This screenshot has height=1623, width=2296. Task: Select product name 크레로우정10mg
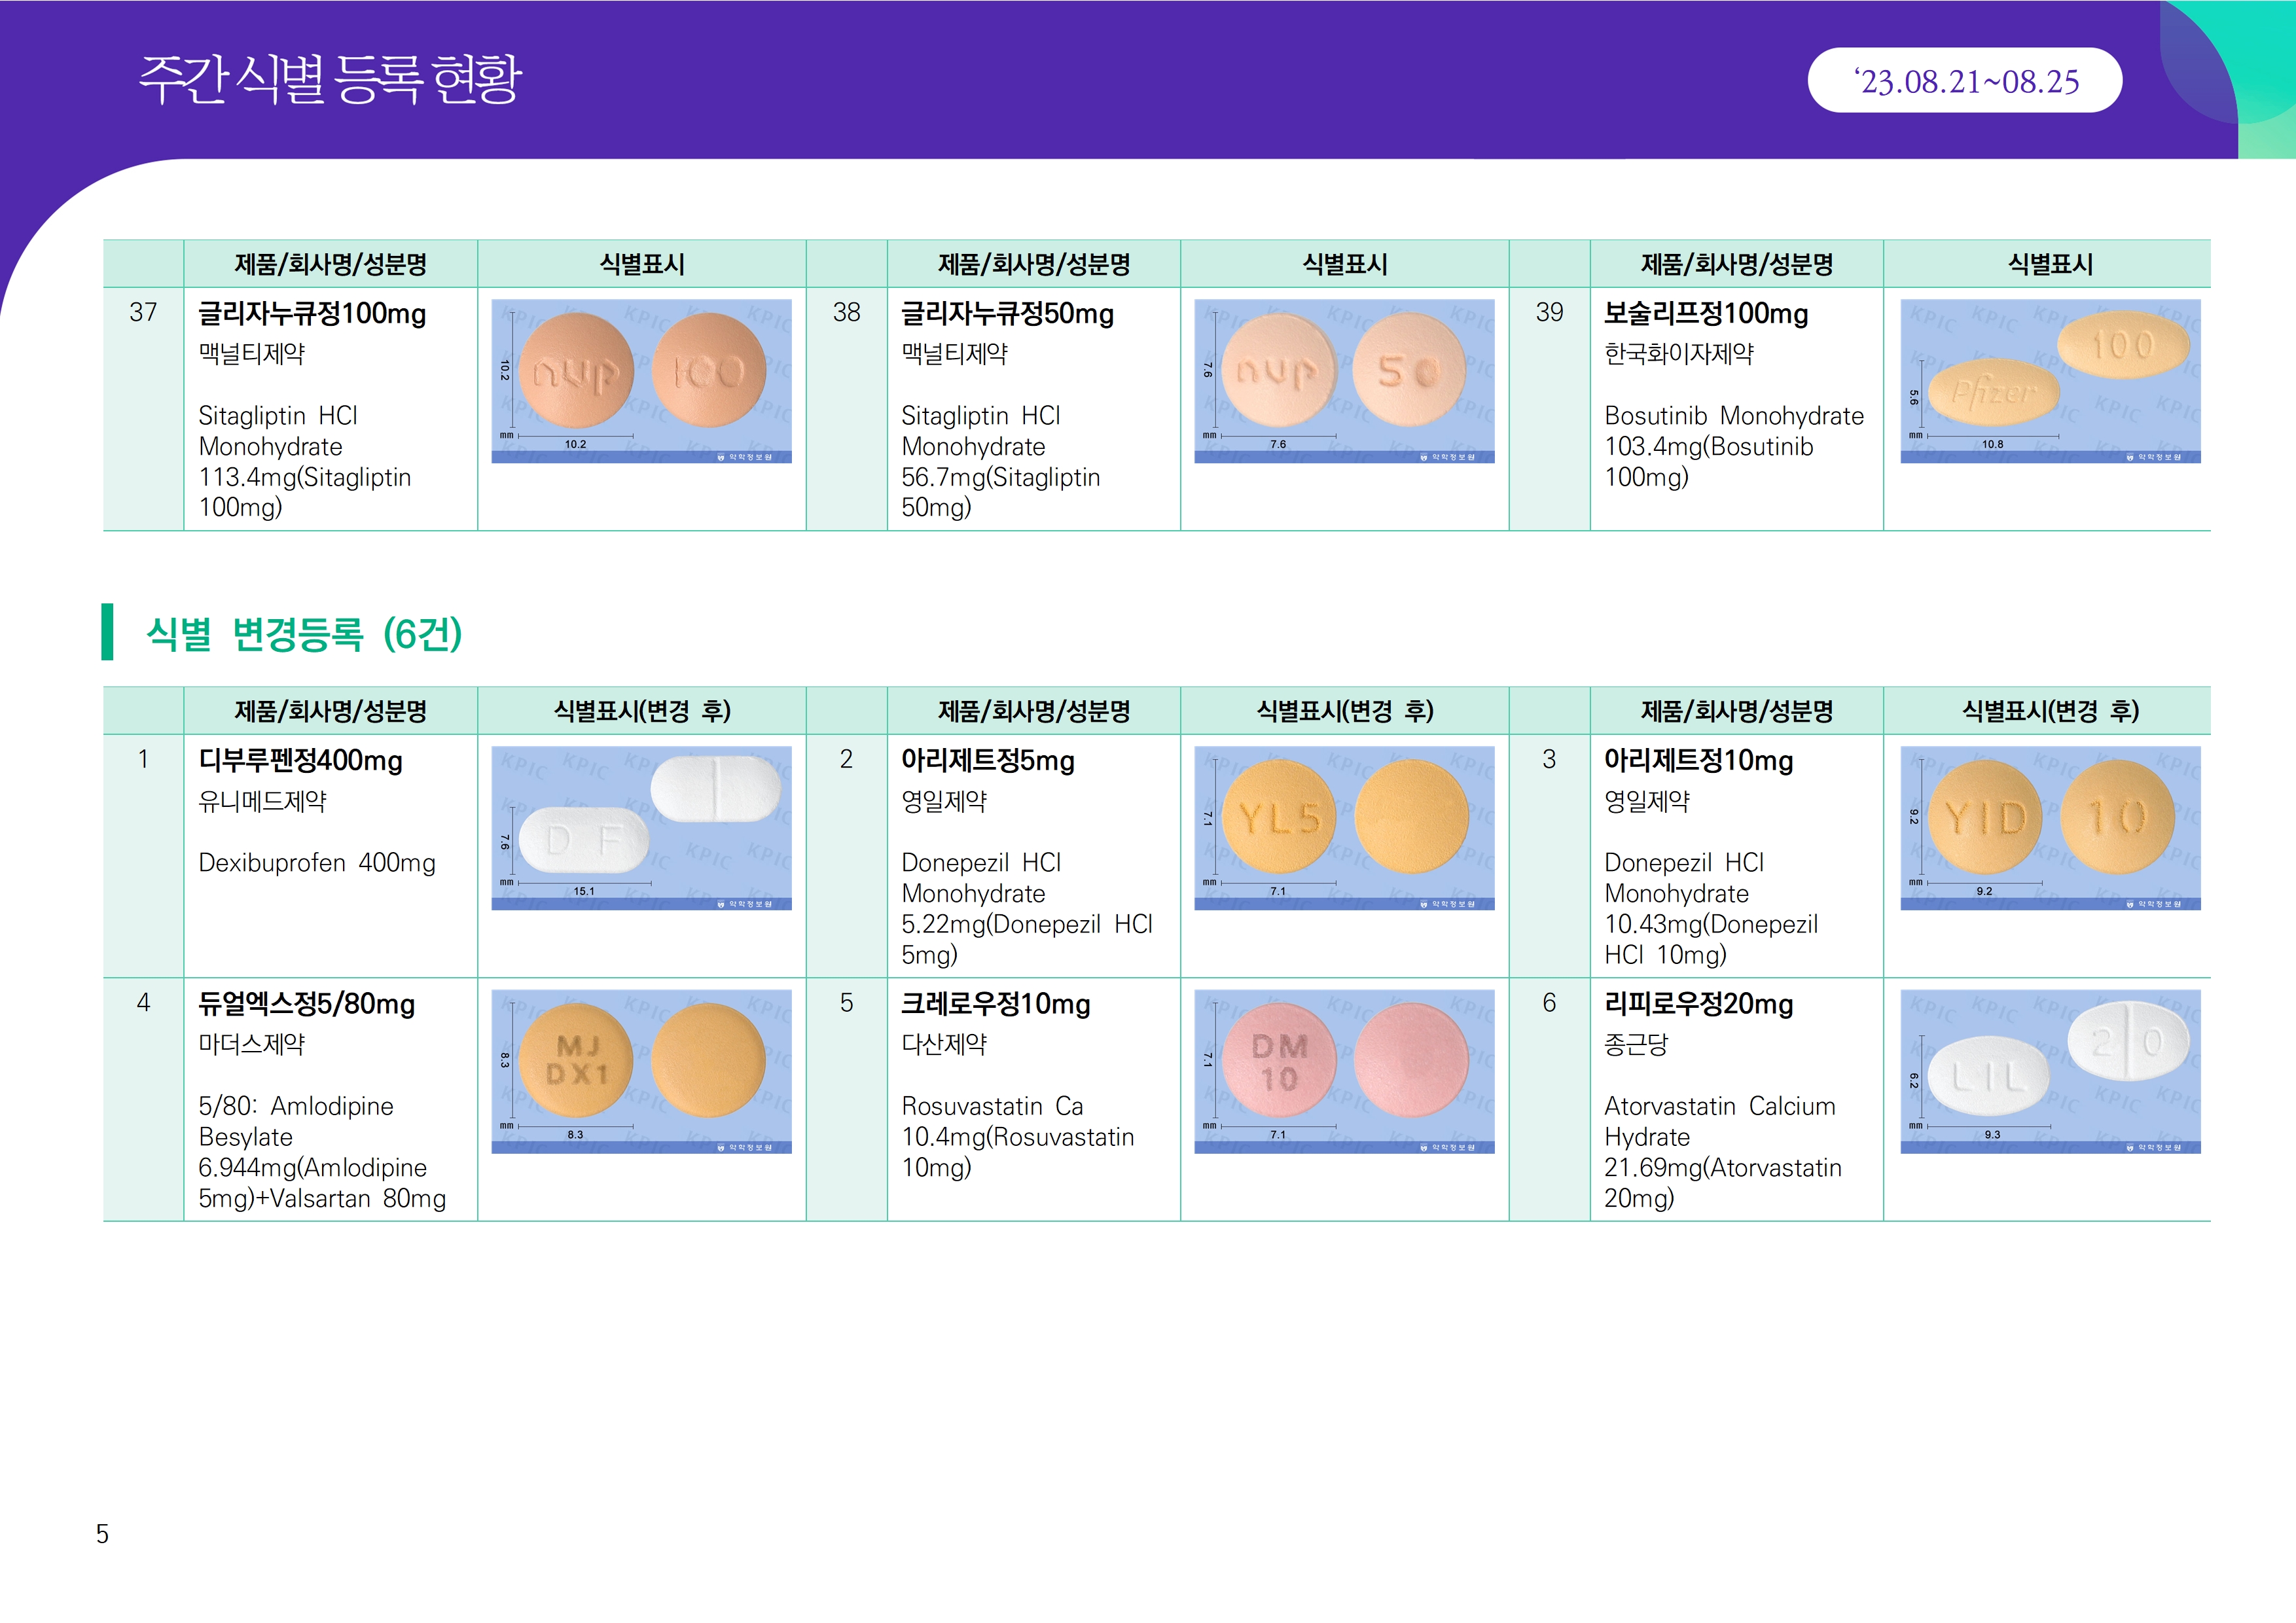pyautogui.click(x=995, y=1004)
